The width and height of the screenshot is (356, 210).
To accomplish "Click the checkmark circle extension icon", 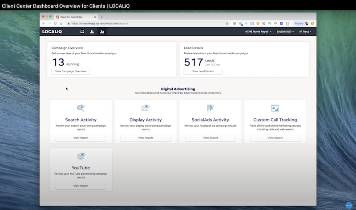I will 264,23.
